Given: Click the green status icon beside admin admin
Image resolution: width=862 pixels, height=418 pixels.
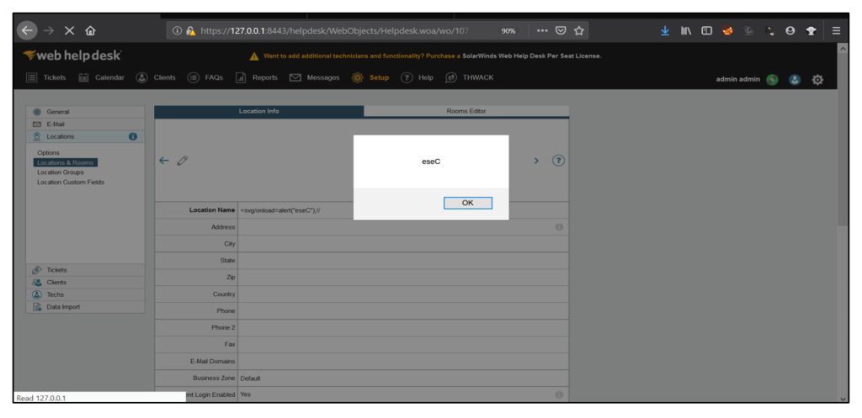Looking at the screenshot, I should (x=773, y=80).
